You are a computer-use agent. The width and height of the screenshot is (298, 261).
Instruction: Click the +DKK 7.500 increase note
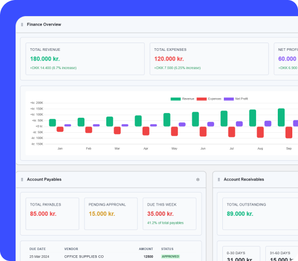point(177,68)
